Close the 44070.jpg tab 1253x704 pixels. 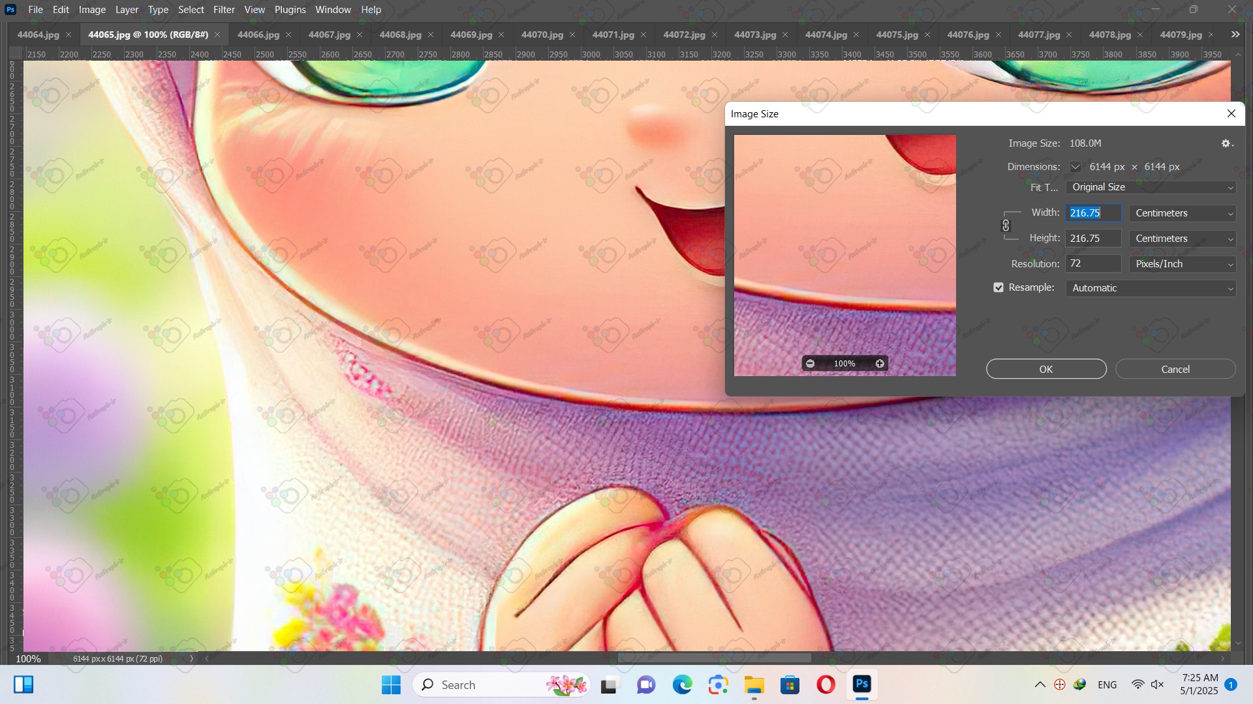click(x=572, y=35)
